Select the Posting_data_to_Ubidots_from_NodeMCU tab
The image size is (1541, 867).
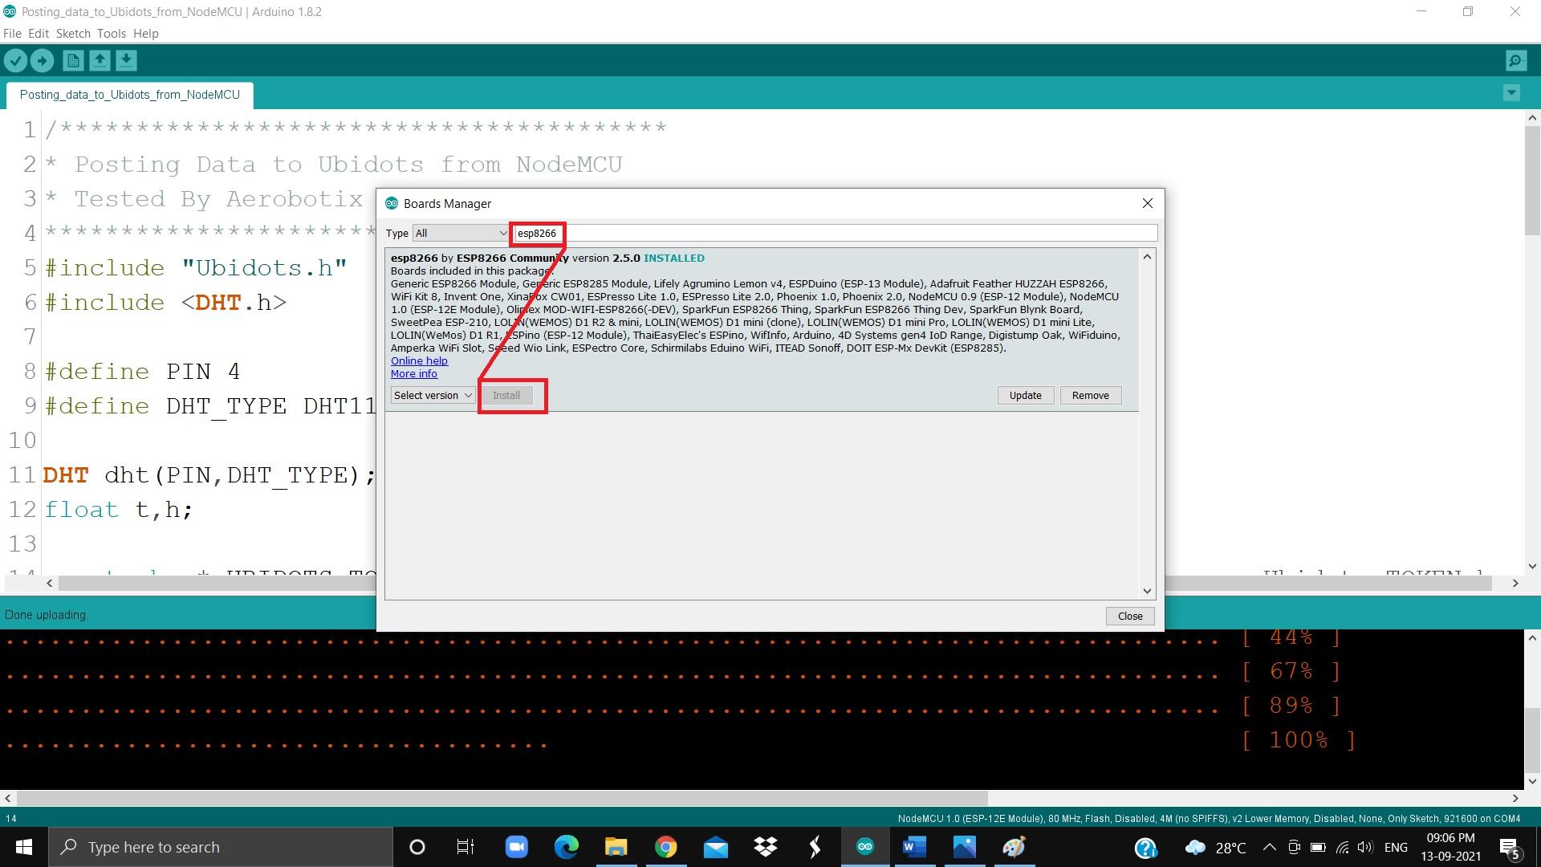pos(130,95)
